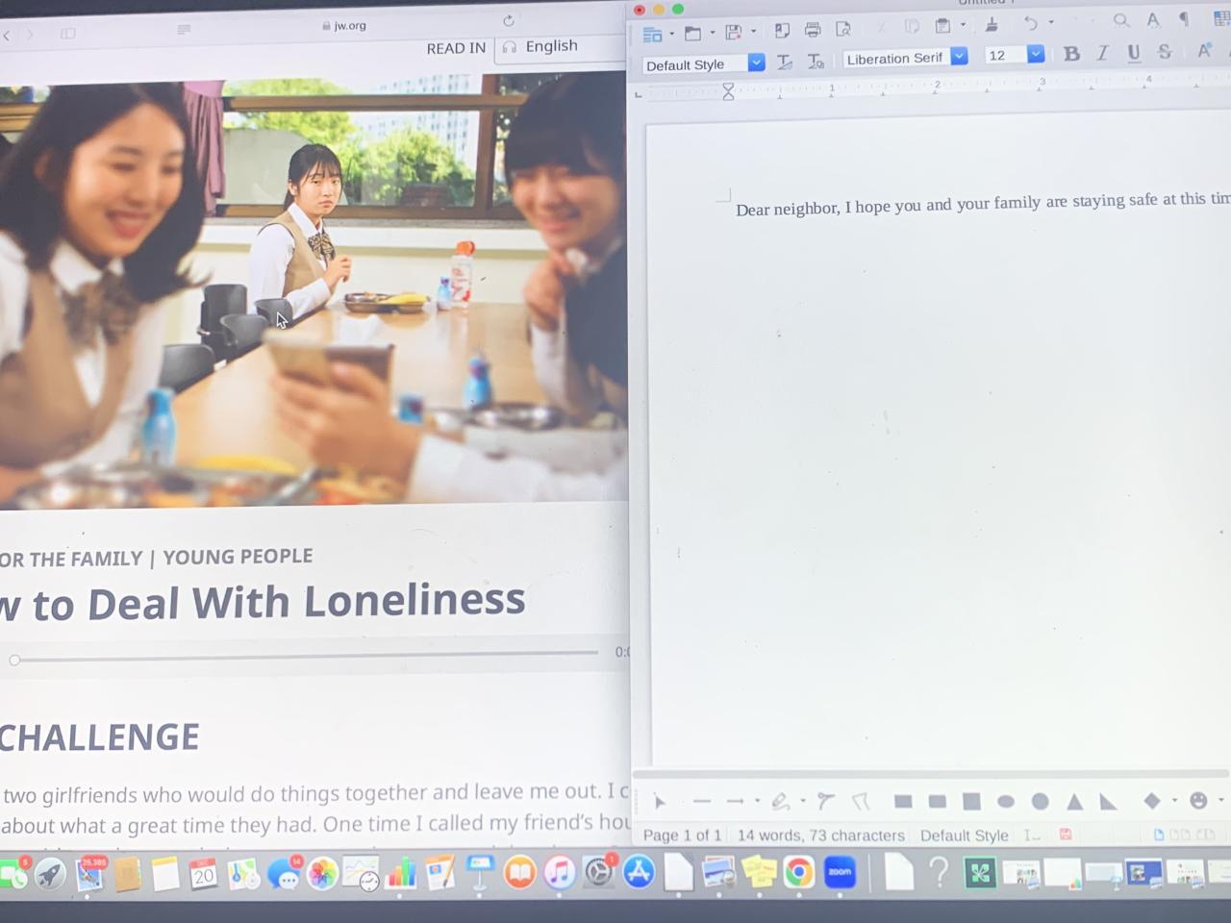
Task: Open App Store from the Dock
Action: pos(639,872)
